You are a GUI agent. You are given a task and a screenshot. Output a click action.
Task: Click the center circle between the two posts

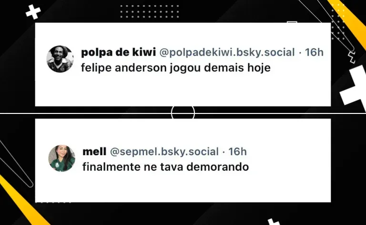coord(183,113)
